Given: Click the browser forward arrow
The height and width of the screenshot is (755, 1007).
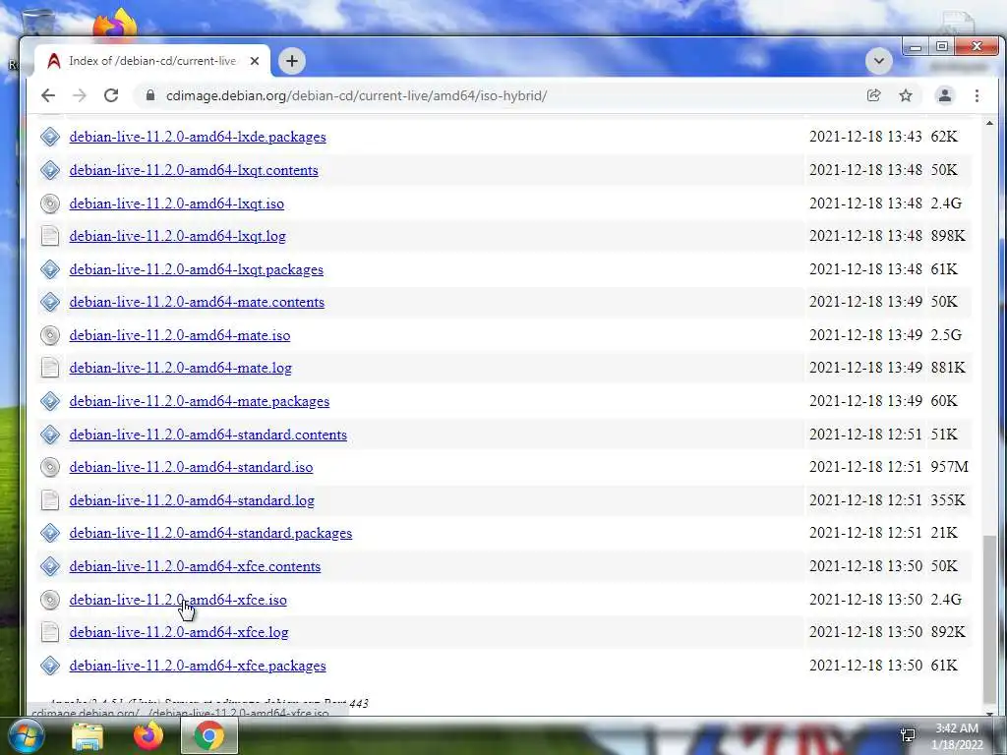Looking at the screenshot, I should click(80, 95).
